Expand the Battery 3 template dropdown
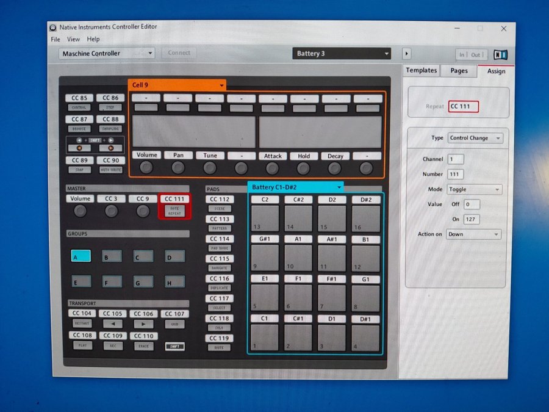The height and width of the screenshot is (412, 549). tap(341, 54)
